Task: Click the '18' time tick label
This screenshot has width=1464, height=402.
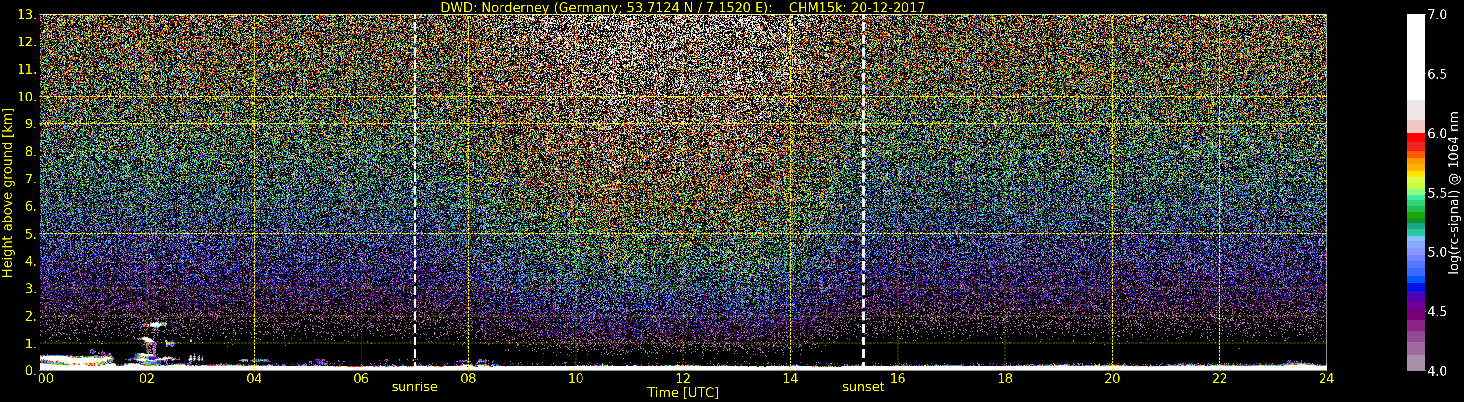Action: click(1005, 378)
